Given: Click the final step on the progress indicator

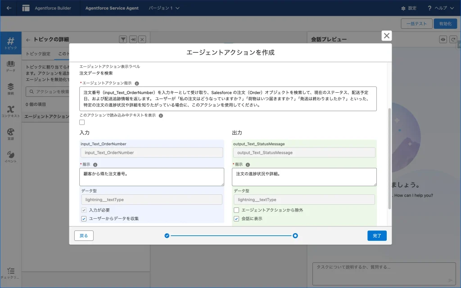Looking at the screenshot, I should (295, 235).
